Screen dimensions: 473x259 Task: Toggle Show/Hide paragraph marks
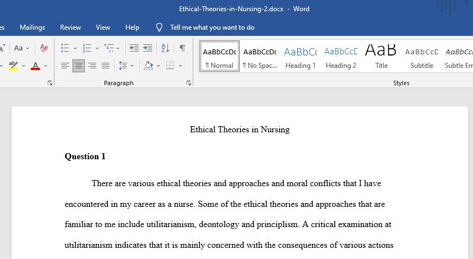click(182, 48)
